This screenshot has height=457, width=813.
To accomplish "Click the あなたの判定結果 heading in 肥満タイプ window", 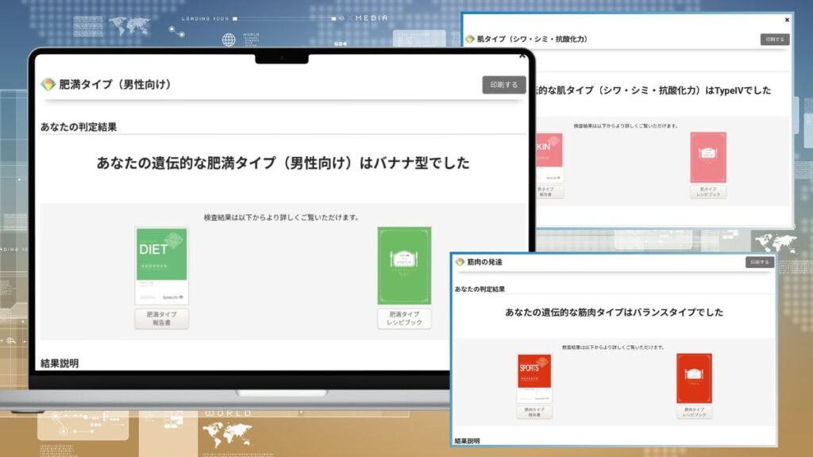I will [x=79, y=127].
